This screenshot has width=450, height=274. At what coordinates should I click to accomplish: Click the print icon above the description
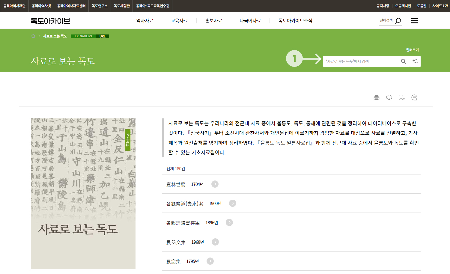[x=377, y=97]
